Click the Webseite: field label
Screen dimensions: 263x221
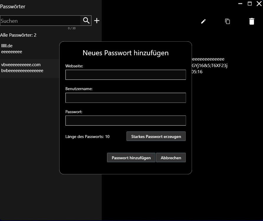74,66
